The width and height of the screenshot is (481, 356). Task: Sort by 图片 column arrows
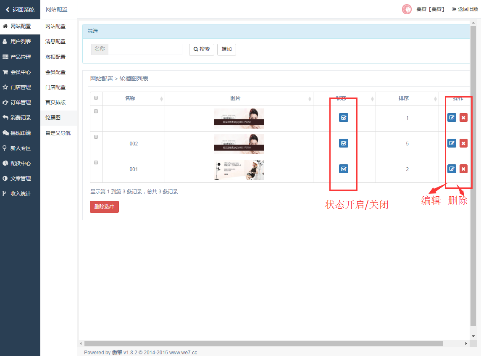point(310,99)
